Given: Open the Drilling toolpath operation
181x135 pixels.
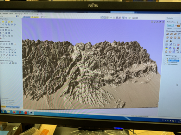Looking at the screenshot, I should coord(175,34).
